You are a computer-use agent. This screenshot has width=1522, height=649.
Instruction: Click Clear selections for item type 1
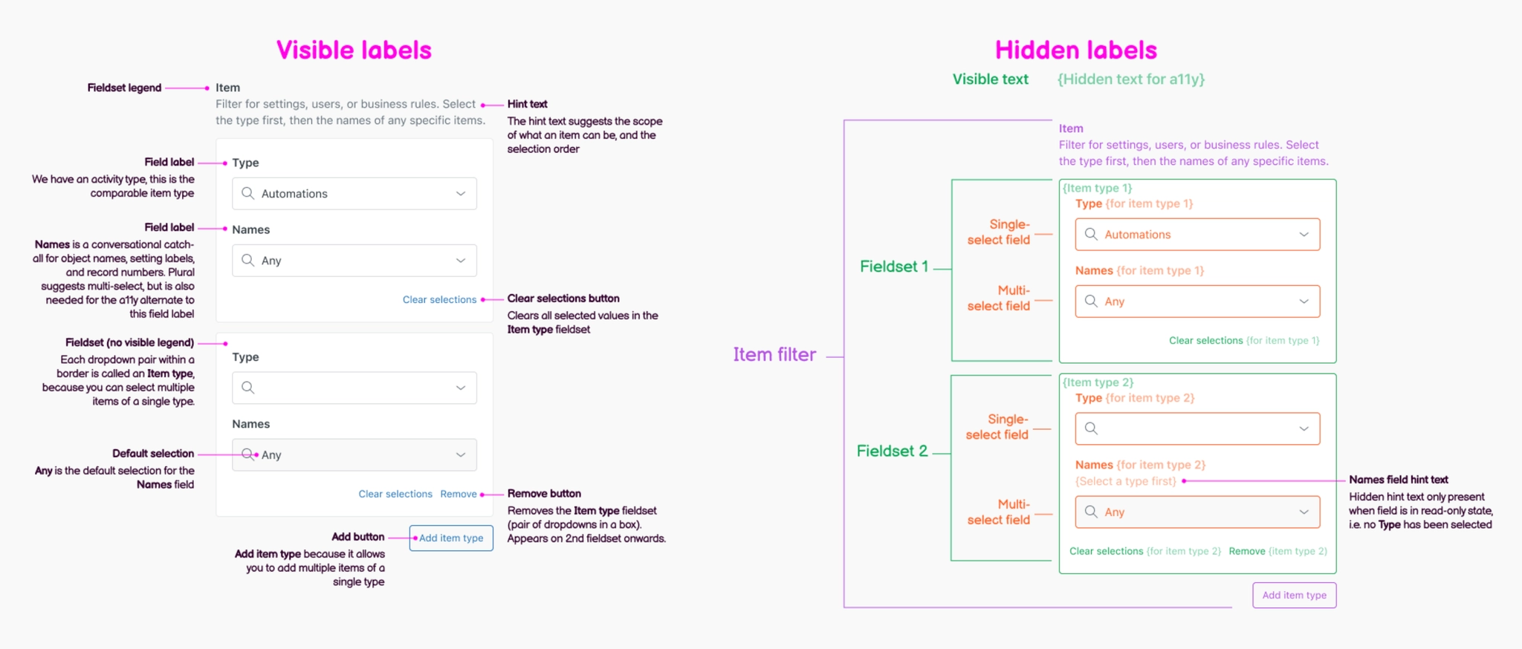pyautogui.click(x=1206, y=340)
